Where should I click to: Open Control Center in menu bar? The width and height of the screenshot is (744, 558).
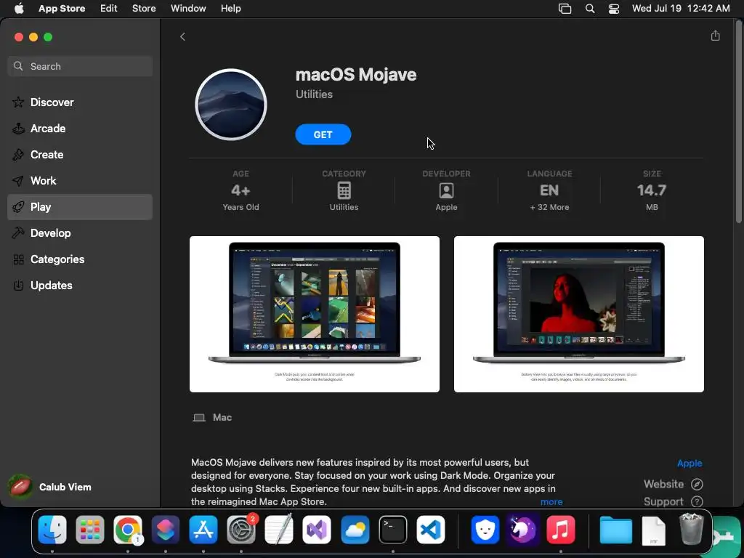tap(614, 9)
